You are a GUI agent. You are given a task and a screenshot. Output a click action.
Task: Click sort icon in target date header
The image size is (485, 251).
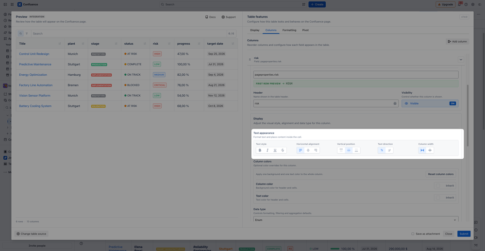[233, 44]
